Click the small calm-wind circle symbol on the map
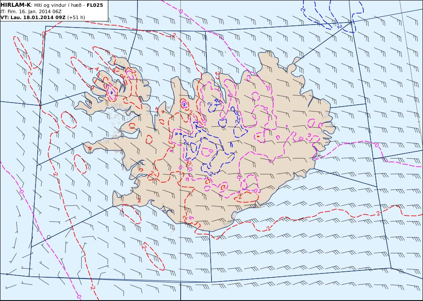423x301 pixels. (x=49, y=237)
